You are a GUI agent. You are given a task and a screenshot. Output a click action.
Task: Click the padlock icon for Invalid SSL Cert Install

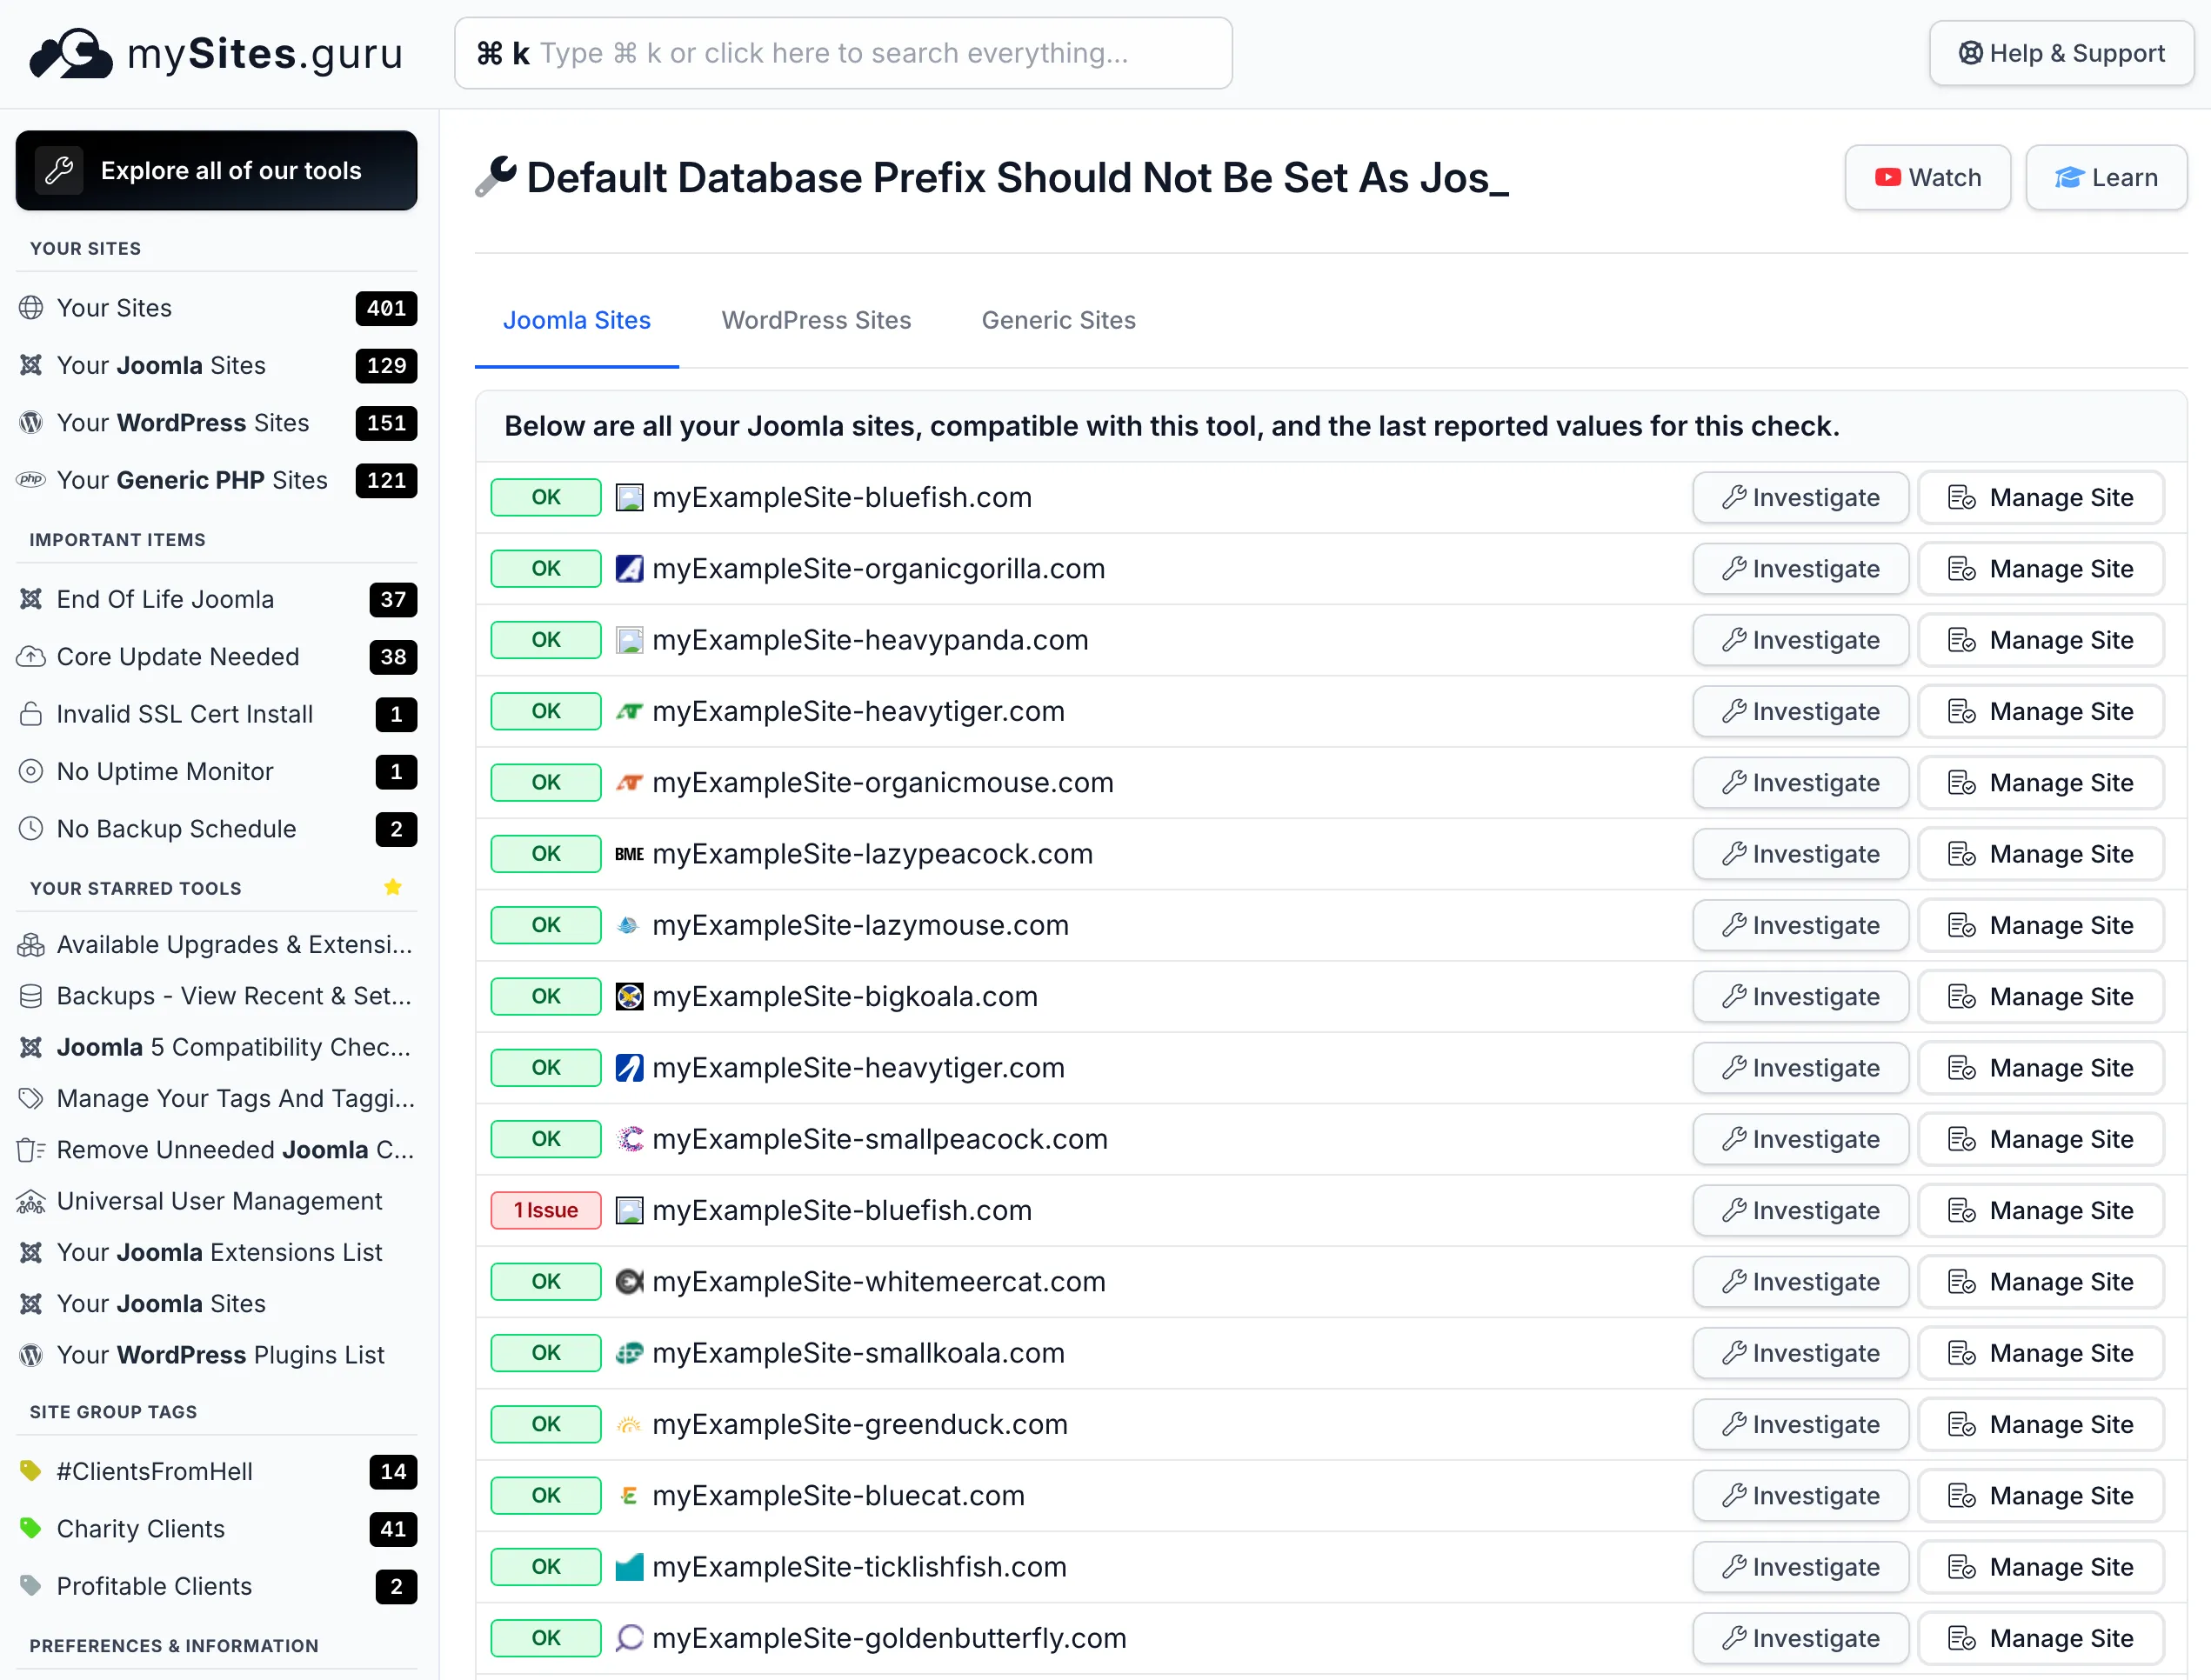click(31, 714)
